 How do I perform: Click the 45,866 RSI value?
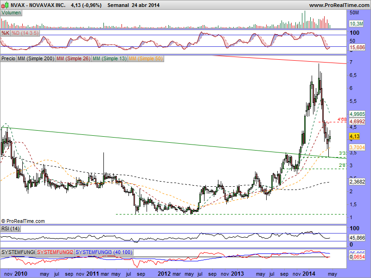pyautogui.click(x=357, y=238)
